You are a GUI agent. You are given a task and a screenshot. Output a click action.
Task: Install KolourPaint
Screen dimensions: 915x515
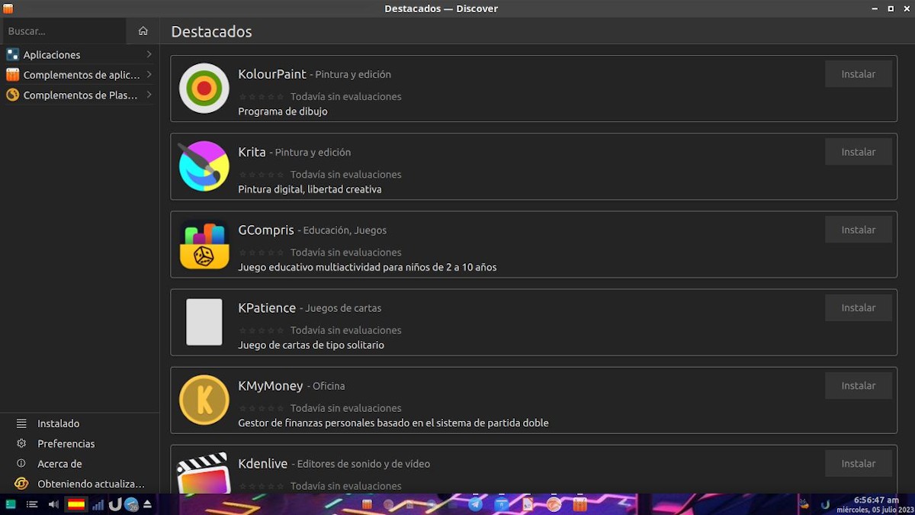coord(859,74)
